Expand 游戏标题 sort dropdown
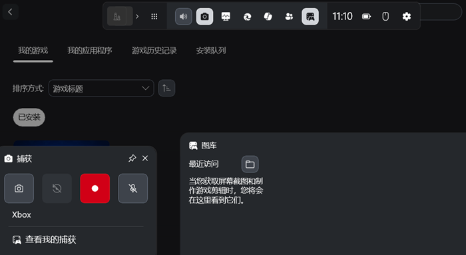Viewport: 466px width, 255px height. point(101,89)
